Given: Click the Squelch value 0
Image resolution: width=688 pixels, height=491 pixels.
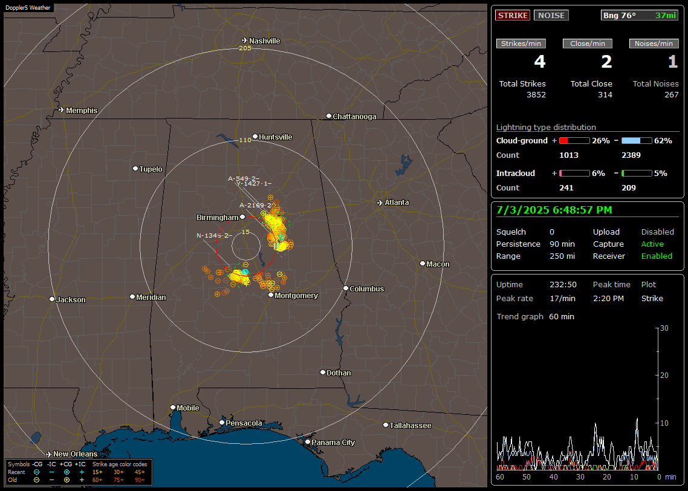Looking at the screenshot, I should 552,232.
